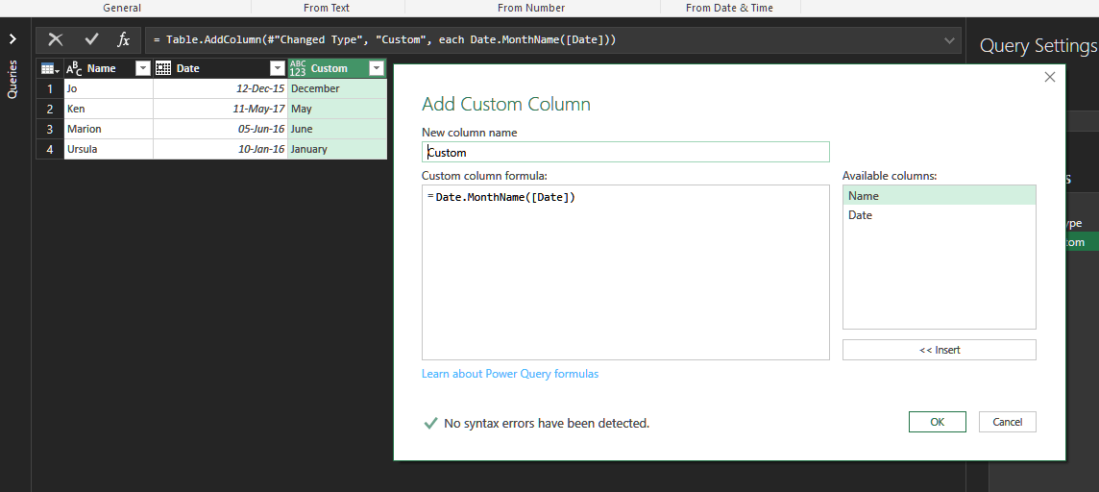Screen dimensions: 1099x492
Task: Click the General ribbon group label
Action: (122, 8)
